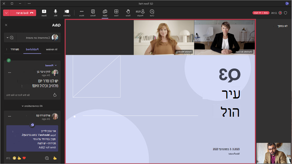Viewport: 292px width, 164px height.
Task: Select Daniela Mandera's video tile
Action: point(164,37)
